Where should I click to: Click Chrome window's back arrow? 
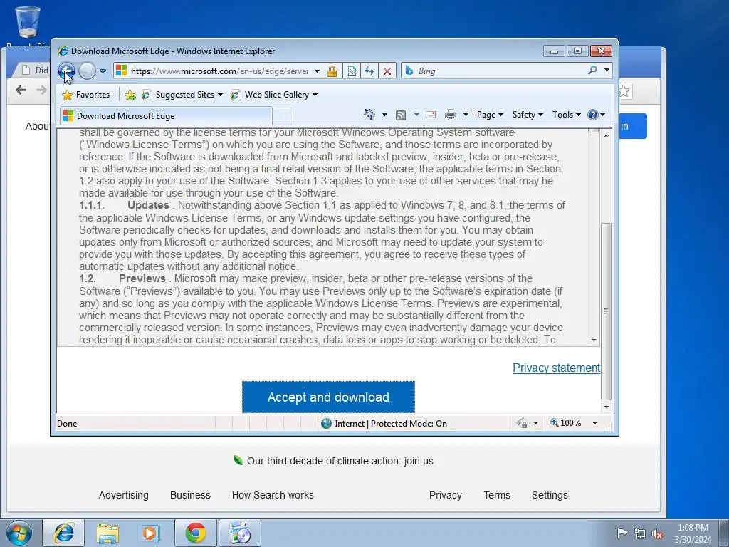tap(21, 90)
